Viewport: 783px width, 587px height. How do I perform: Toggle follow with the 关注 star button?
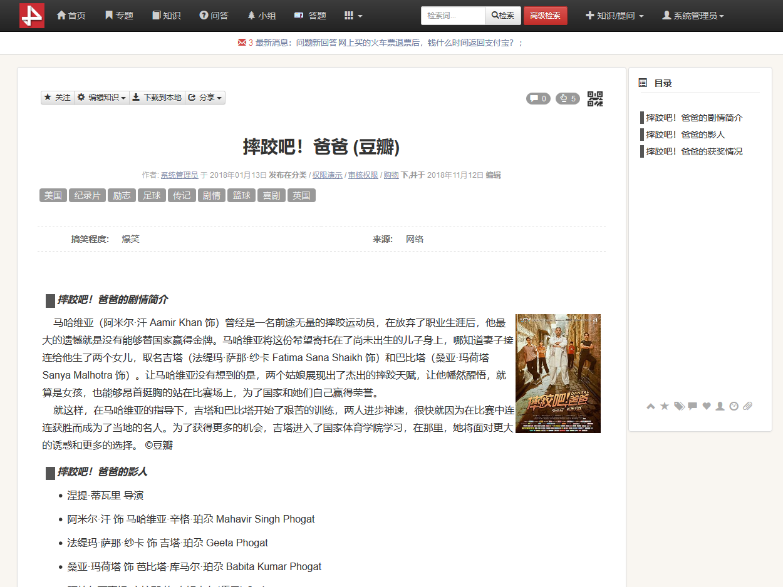(x=57, y=98)
